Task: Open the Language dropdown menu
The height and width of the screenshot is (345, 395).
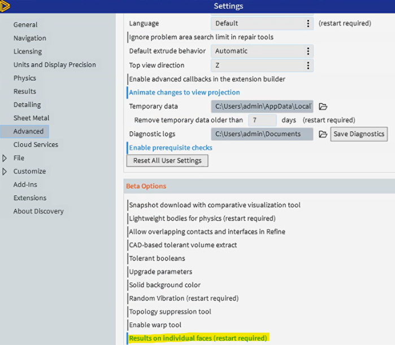Action: coord(308,24)
